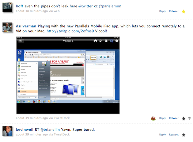Reply to kevinweil's tweet
The width and height of the screenshot is (193, 142).
point(162,135)
